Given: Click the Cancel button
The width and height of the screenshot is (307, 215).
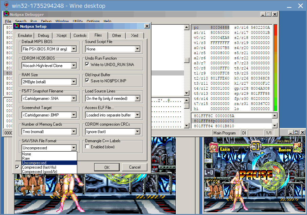Looking at the screenshot, I should pos(135,167).
